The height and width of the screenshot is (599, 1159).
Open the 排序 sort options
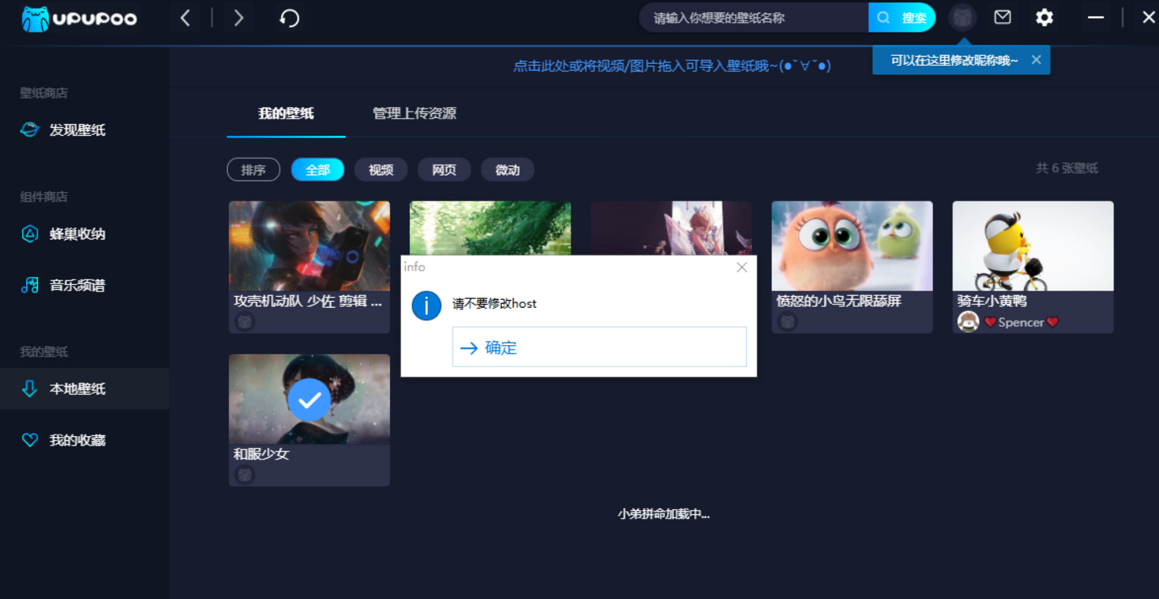click(x=253, y=170)
